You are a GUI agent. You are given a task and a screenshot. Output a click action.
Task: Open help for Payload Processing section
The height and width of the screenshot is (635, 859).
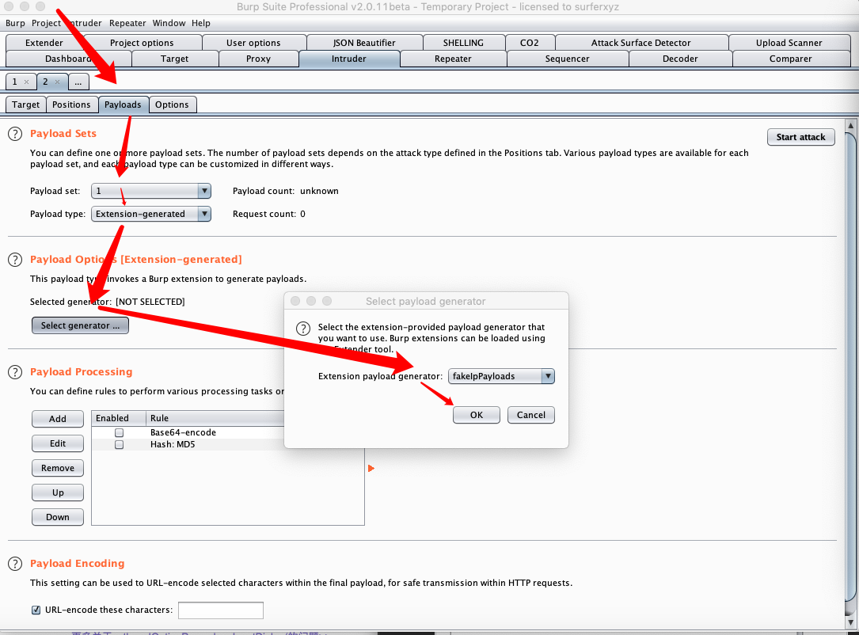click(x=15, y=372)
